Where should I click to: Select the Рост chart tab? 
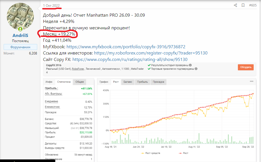coord(116,82)
